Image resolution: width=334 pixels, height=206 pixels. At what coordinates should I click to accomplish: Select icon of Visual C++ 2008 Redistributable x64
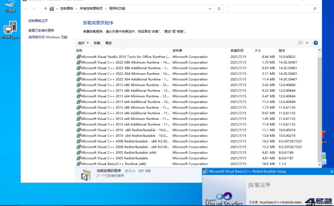[x=79, y=147]
